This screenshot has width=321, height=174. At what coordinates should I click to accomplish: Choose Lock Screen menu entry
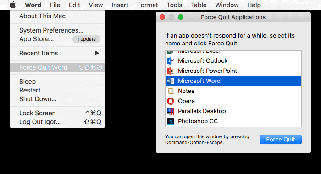[x=57, y=113]
